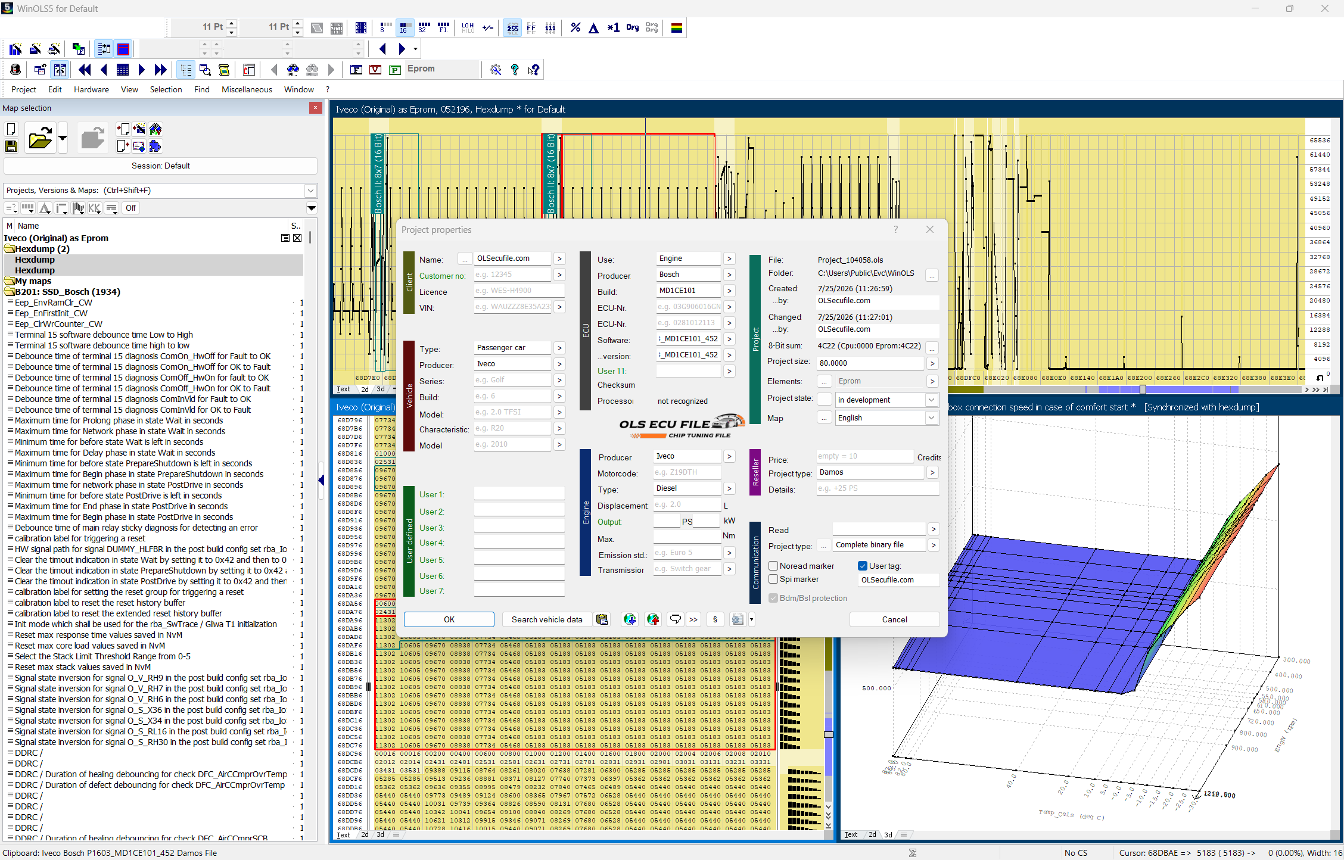Click OK in Project properties dialog
The image size is (1344, 860).
pyautogui.click(x=449, y=619)
